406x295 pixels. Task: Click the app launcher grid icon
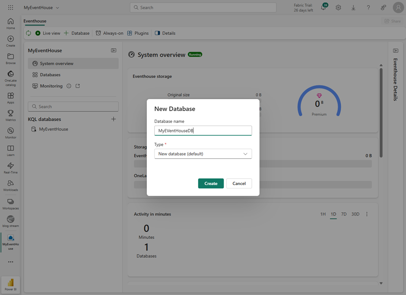[x=11, y=8]
